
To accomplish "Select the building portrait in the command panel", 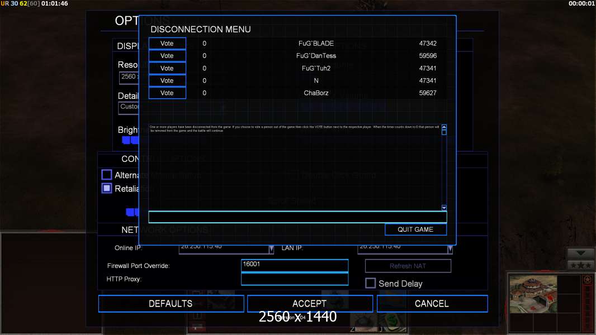I will click(532, 294).
